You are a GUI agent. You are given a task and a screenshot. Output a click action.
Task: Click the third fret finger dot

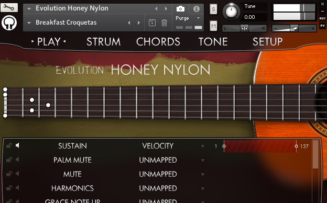[x=48, y=105]
